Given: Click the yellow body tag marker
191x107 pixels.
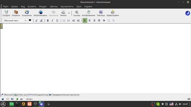Looking at the screenshot, I should coord(1,26).
